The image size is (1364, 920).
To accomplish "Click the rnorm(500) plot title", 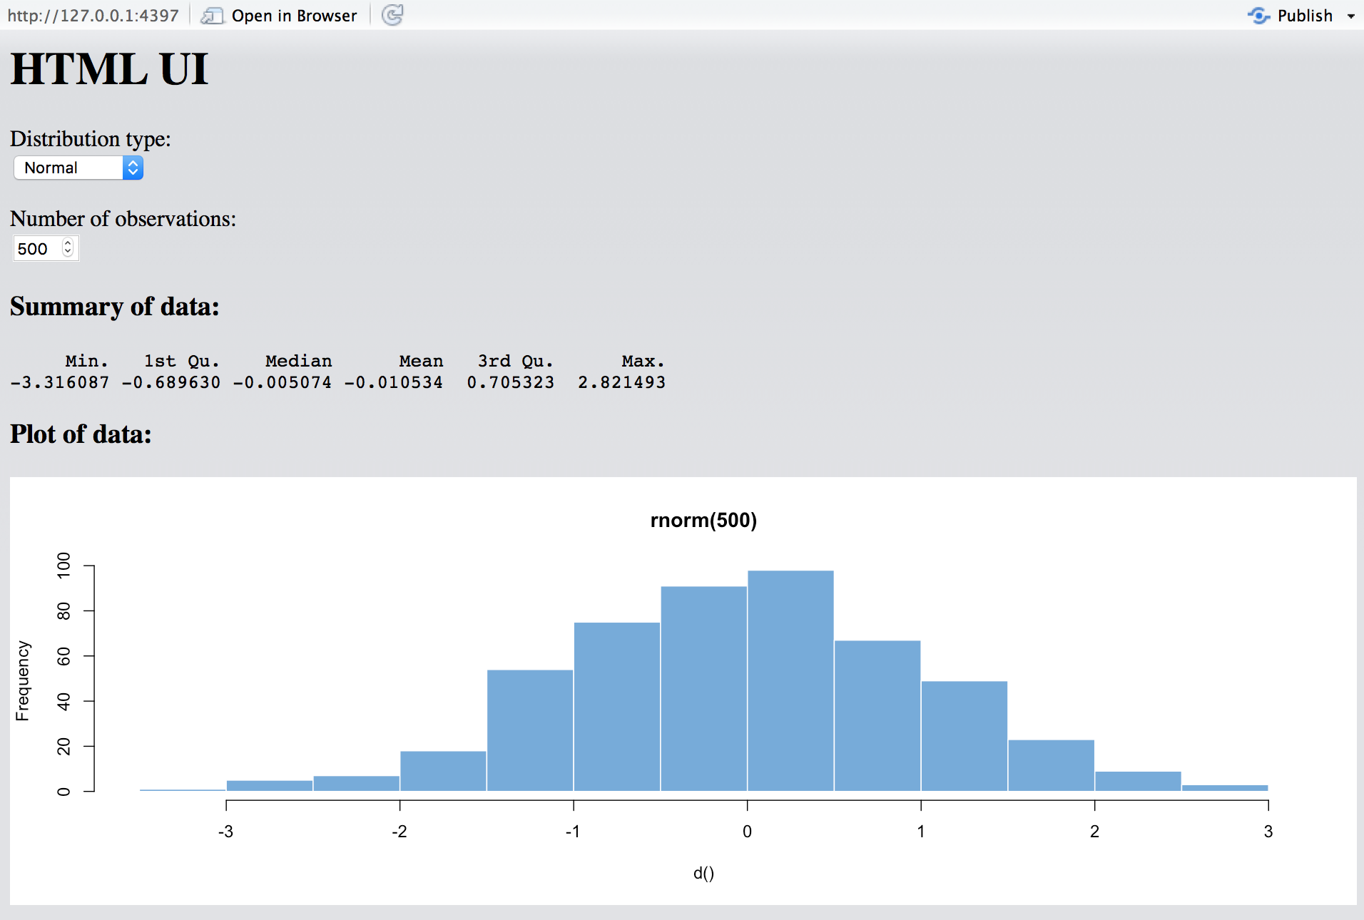I will click(703, 520).
